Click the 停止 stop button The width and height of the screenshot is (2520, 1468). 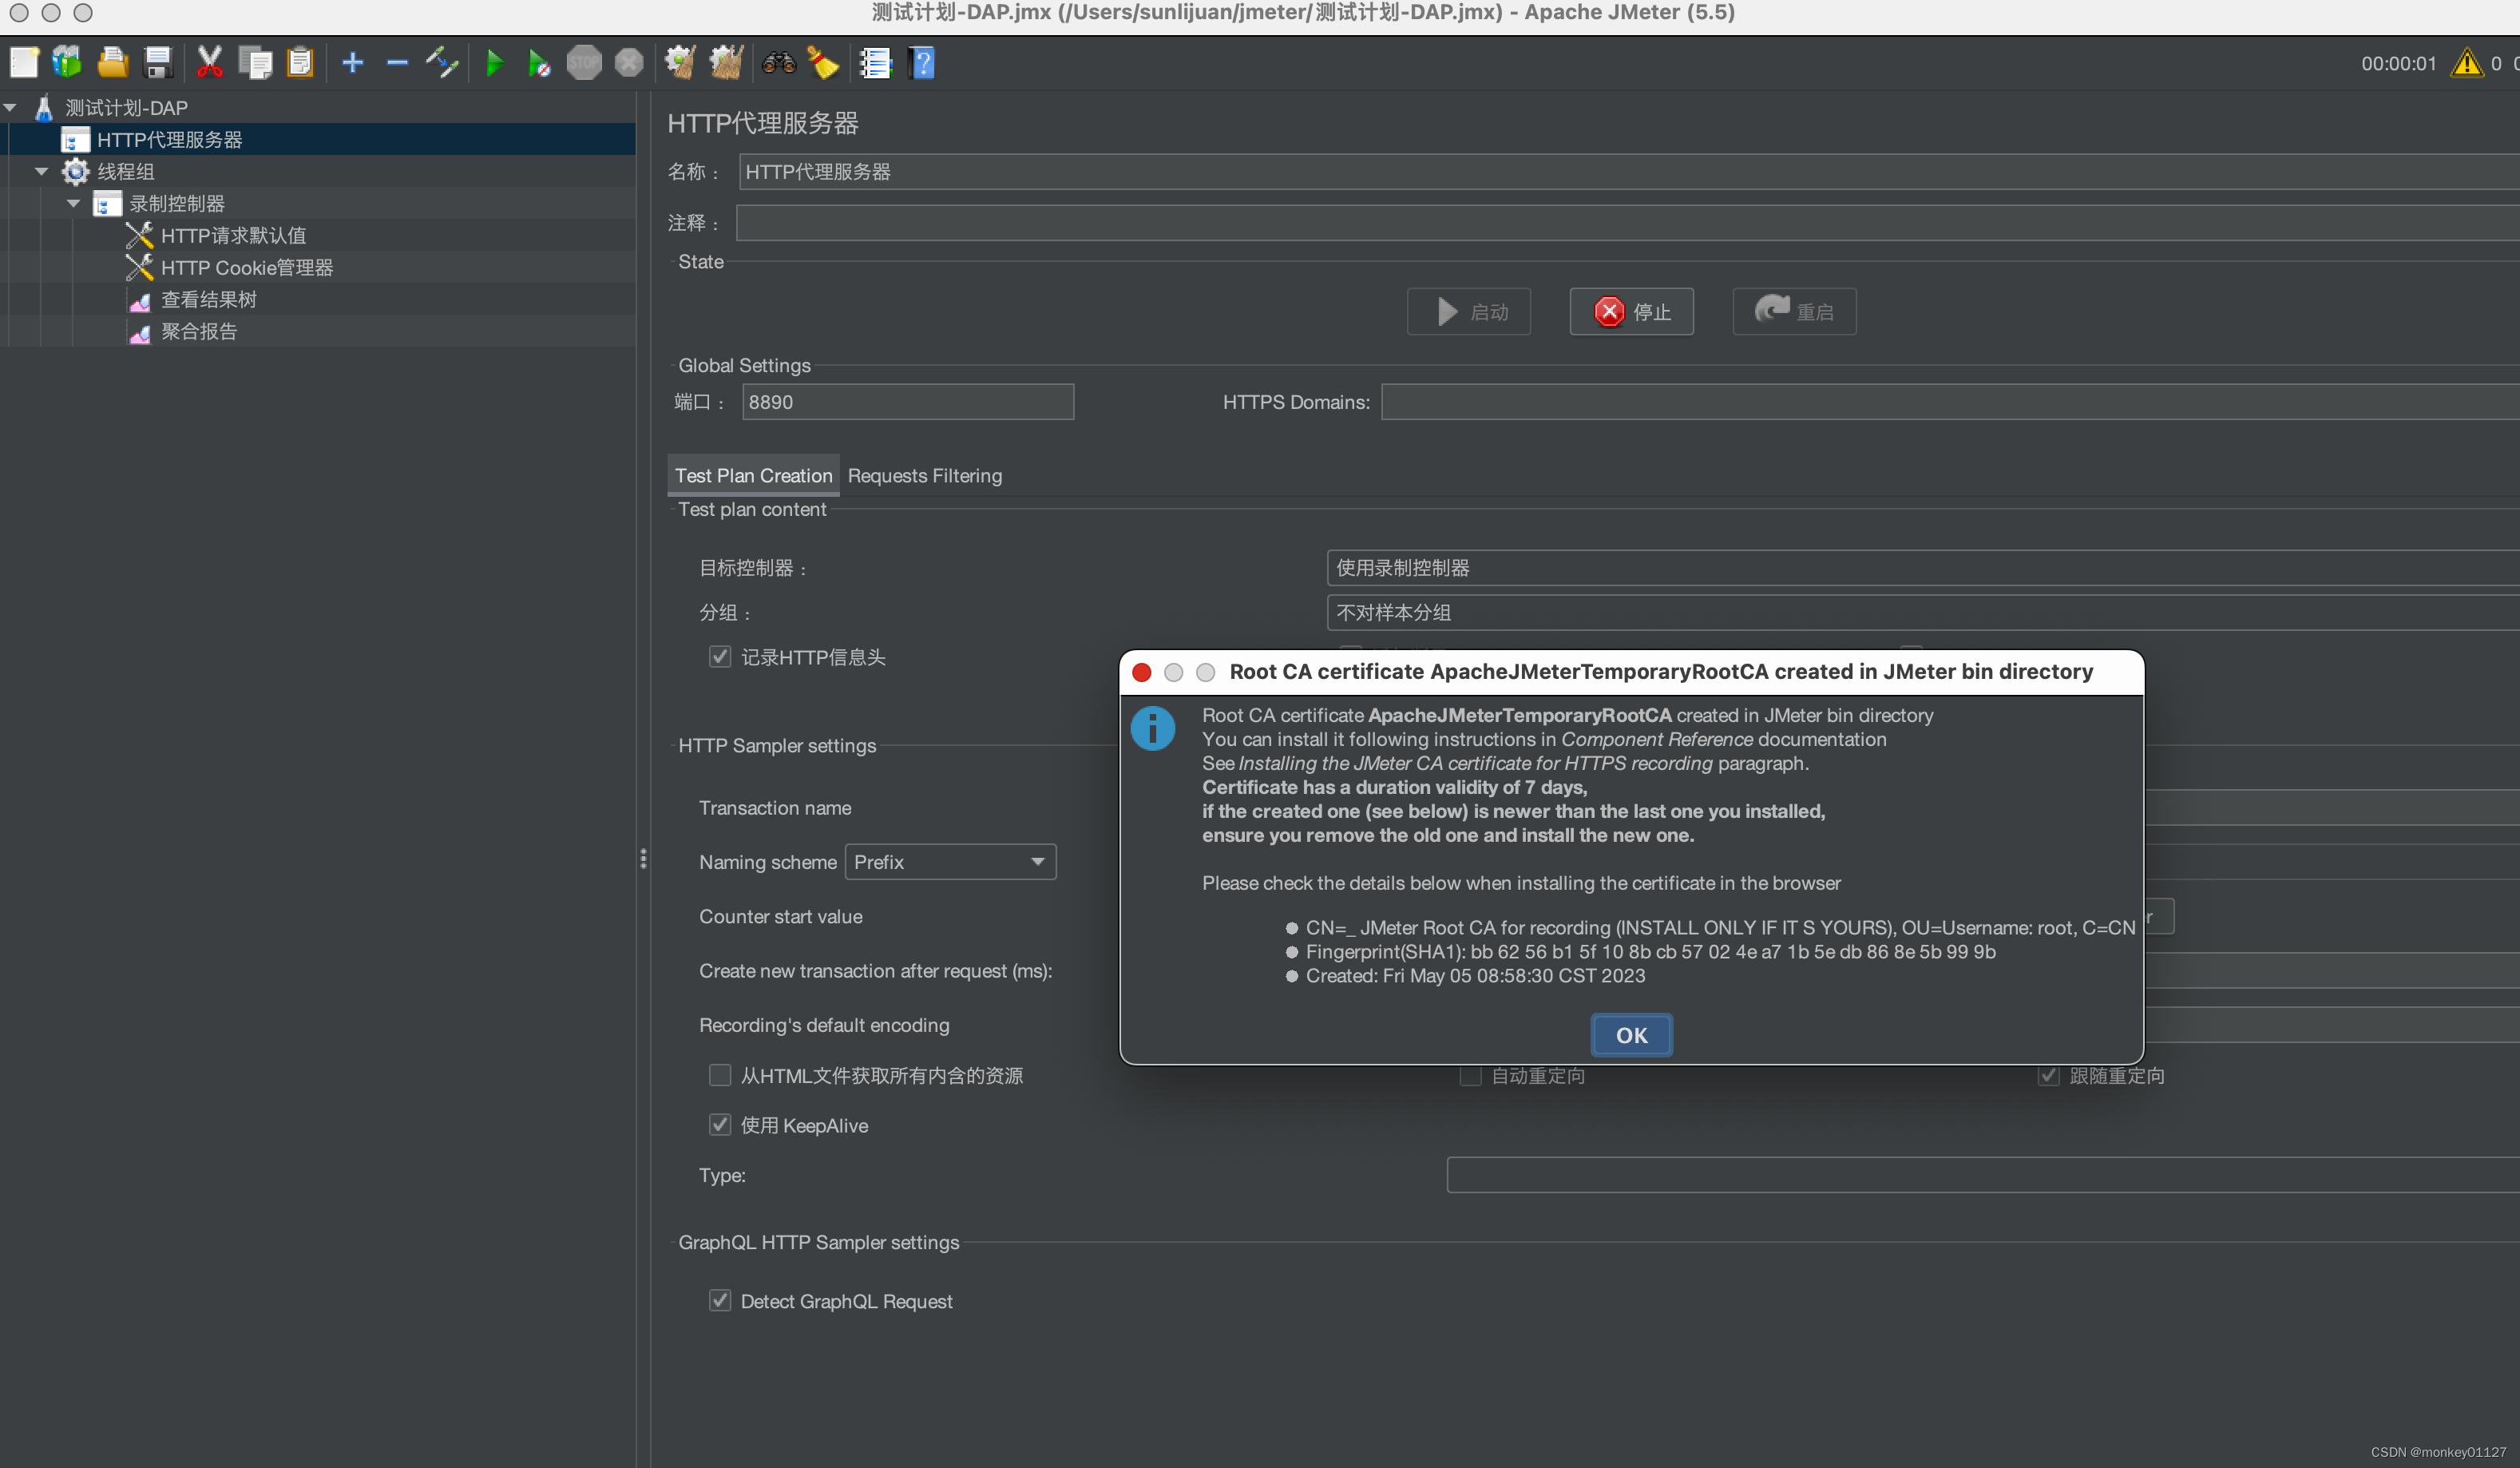pos(1631,312)
